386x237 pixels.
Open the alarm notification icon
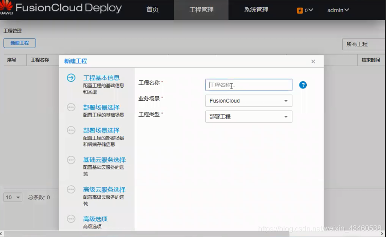pyautogui.click(x=300, y=10)
